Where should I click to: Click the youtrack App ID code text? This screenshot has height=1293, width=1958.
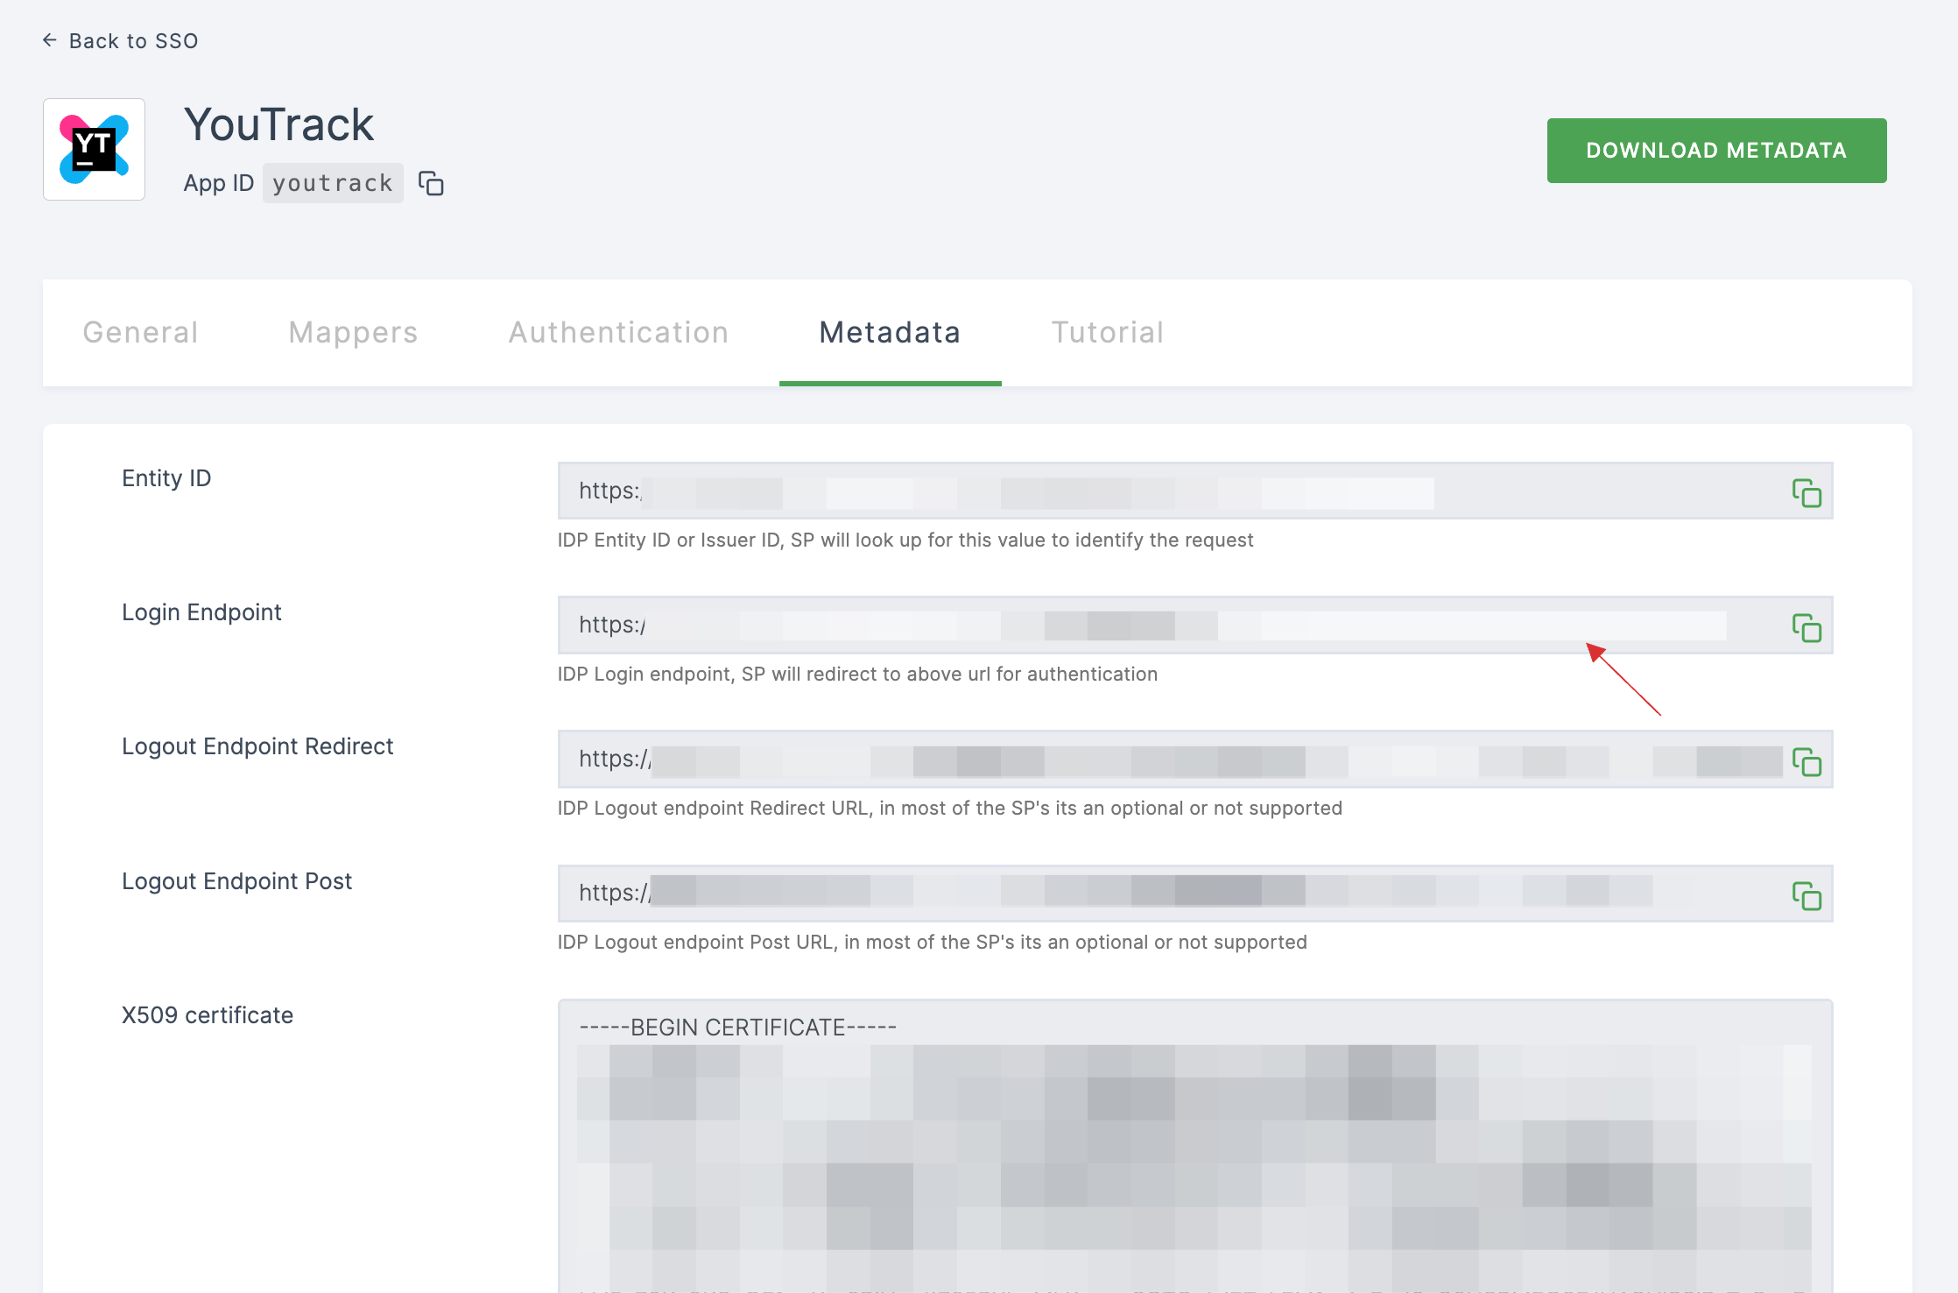[x=333, y=183]
